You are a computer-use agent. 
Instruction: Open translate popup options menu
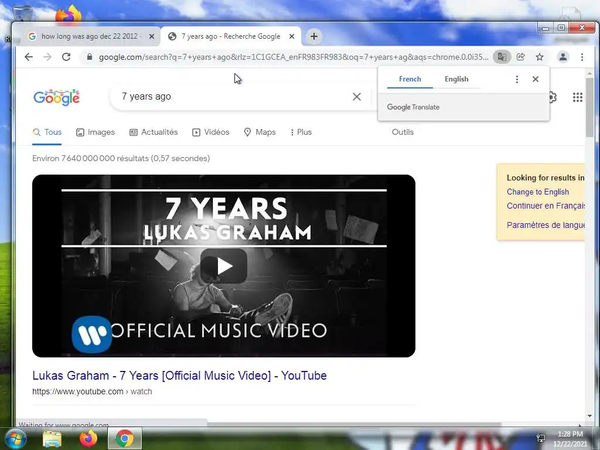click(x=517, y=79)
